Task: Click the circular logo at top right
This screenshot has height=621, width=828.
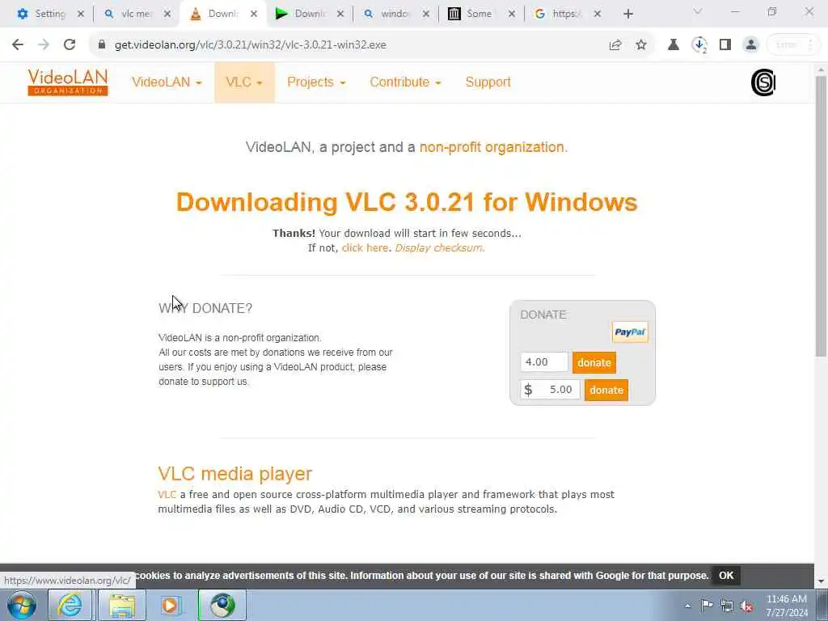Action: click(x=763, y=82)
